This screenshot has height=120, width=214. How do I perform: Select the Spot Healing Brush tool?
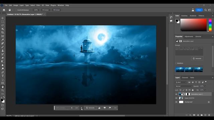2,43
